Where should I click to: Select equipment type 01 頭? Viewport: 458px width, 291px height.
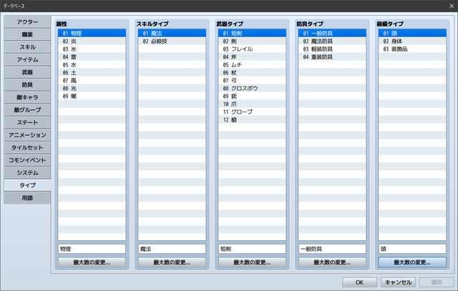pyautogui.click(x=412, y=34)
